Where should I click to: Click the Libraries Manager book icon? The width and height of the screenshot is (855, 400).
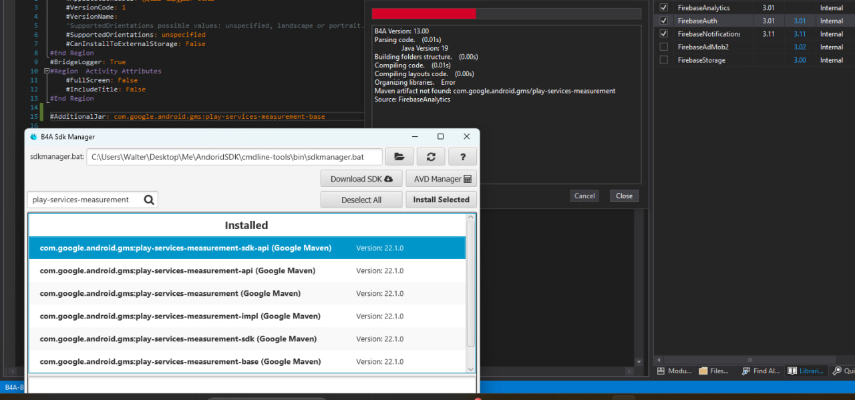click(792, 371)
